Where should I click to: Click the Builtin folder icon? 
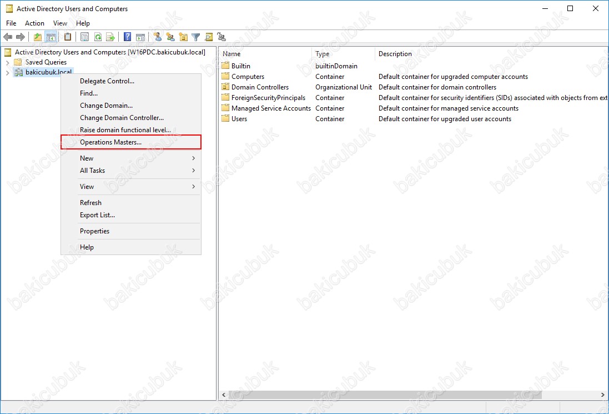tap(225, 66)
